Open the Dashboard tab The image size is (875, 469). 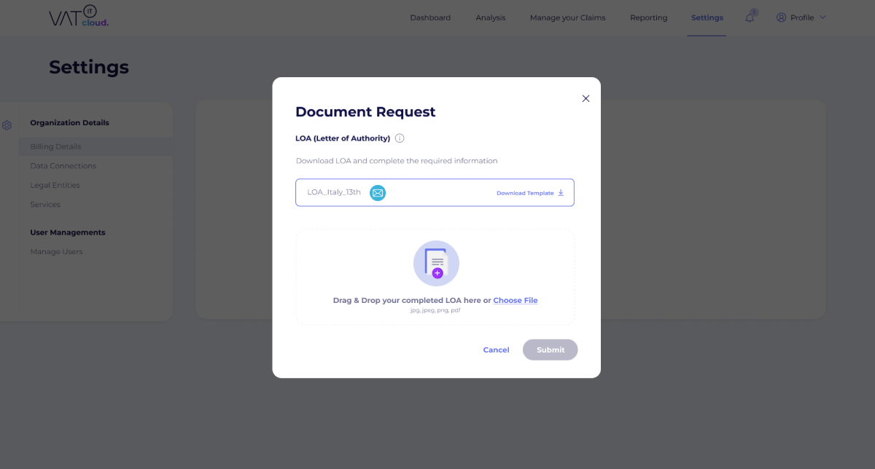(430, 17)
